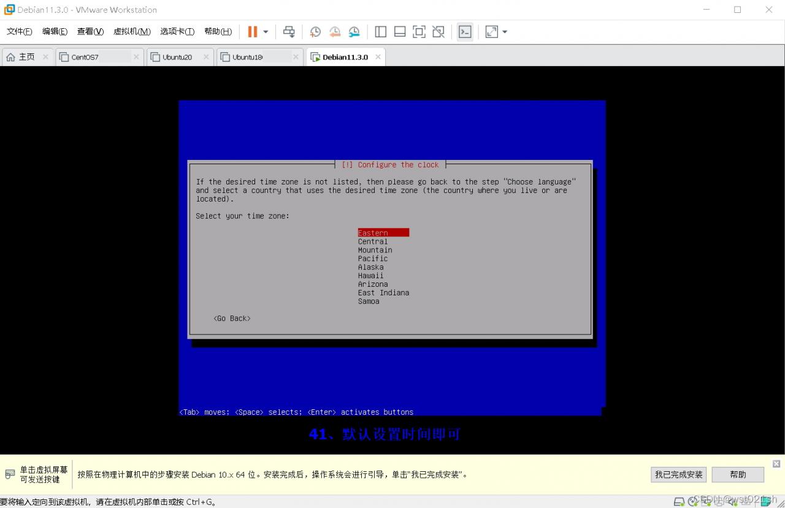Click the VMware Workstation title bar logo
Screen dimensions: 785x508
point(9,10)
